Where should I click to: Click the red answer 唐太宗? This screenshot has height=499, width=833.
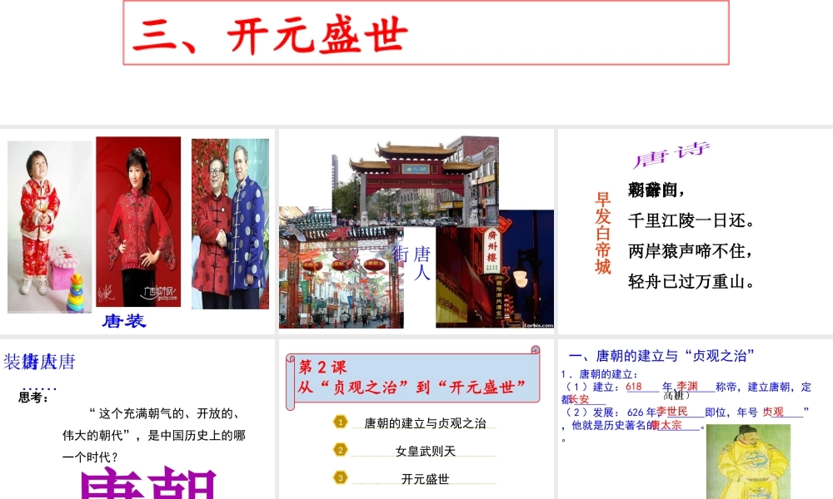point(666,425)
